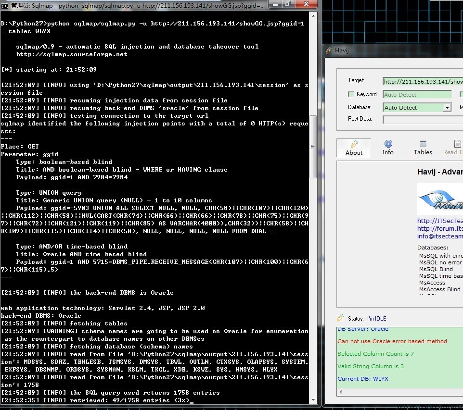
Task: Click the 'Havij - Advanced' heading text
Action: tap(440, 172)
